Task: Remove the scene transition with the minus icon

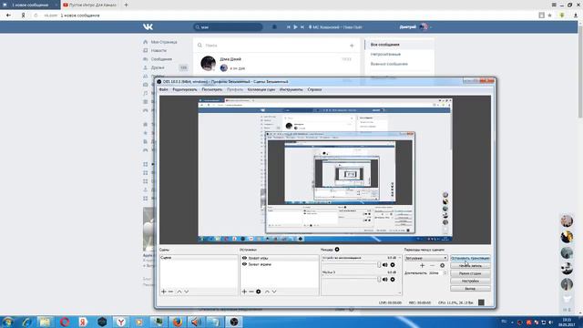Action: pos(432,265)
